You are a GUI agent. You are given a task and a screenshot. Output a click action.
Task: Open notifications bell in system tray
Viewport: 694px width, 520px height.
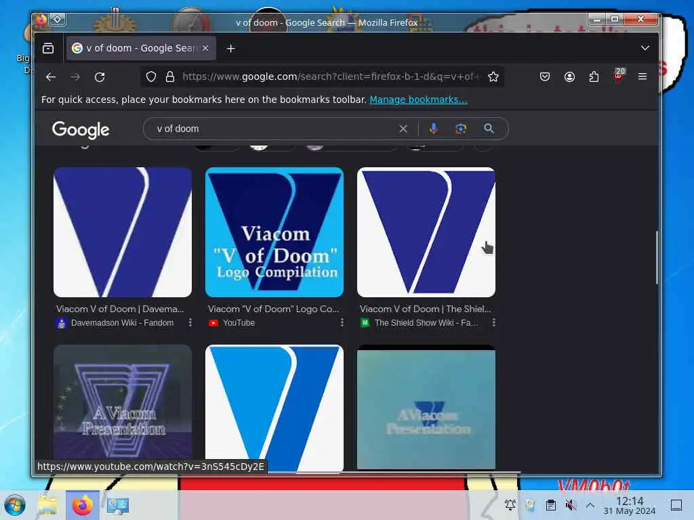pos(510,504)
